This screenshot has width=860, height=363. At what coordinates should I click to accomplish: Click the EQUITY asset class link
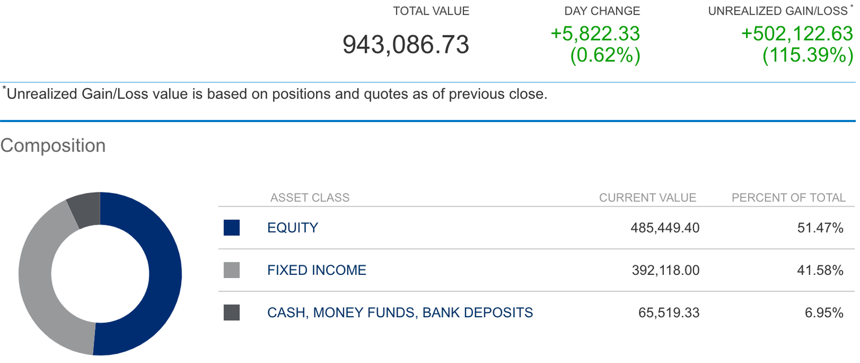pos(292,227)
